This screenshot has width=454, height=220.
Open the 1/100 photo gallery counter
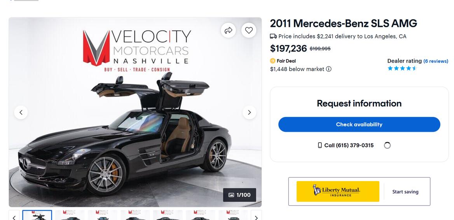[239, 195]
